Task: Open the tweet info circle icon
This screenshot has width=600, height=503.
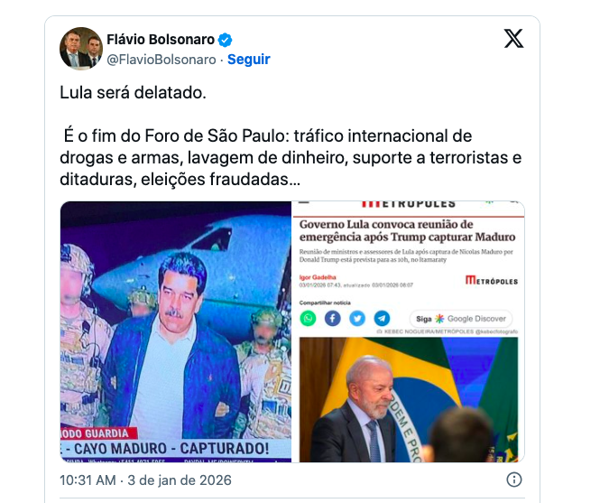Action: pyautogui.click(x=514, y=480)
